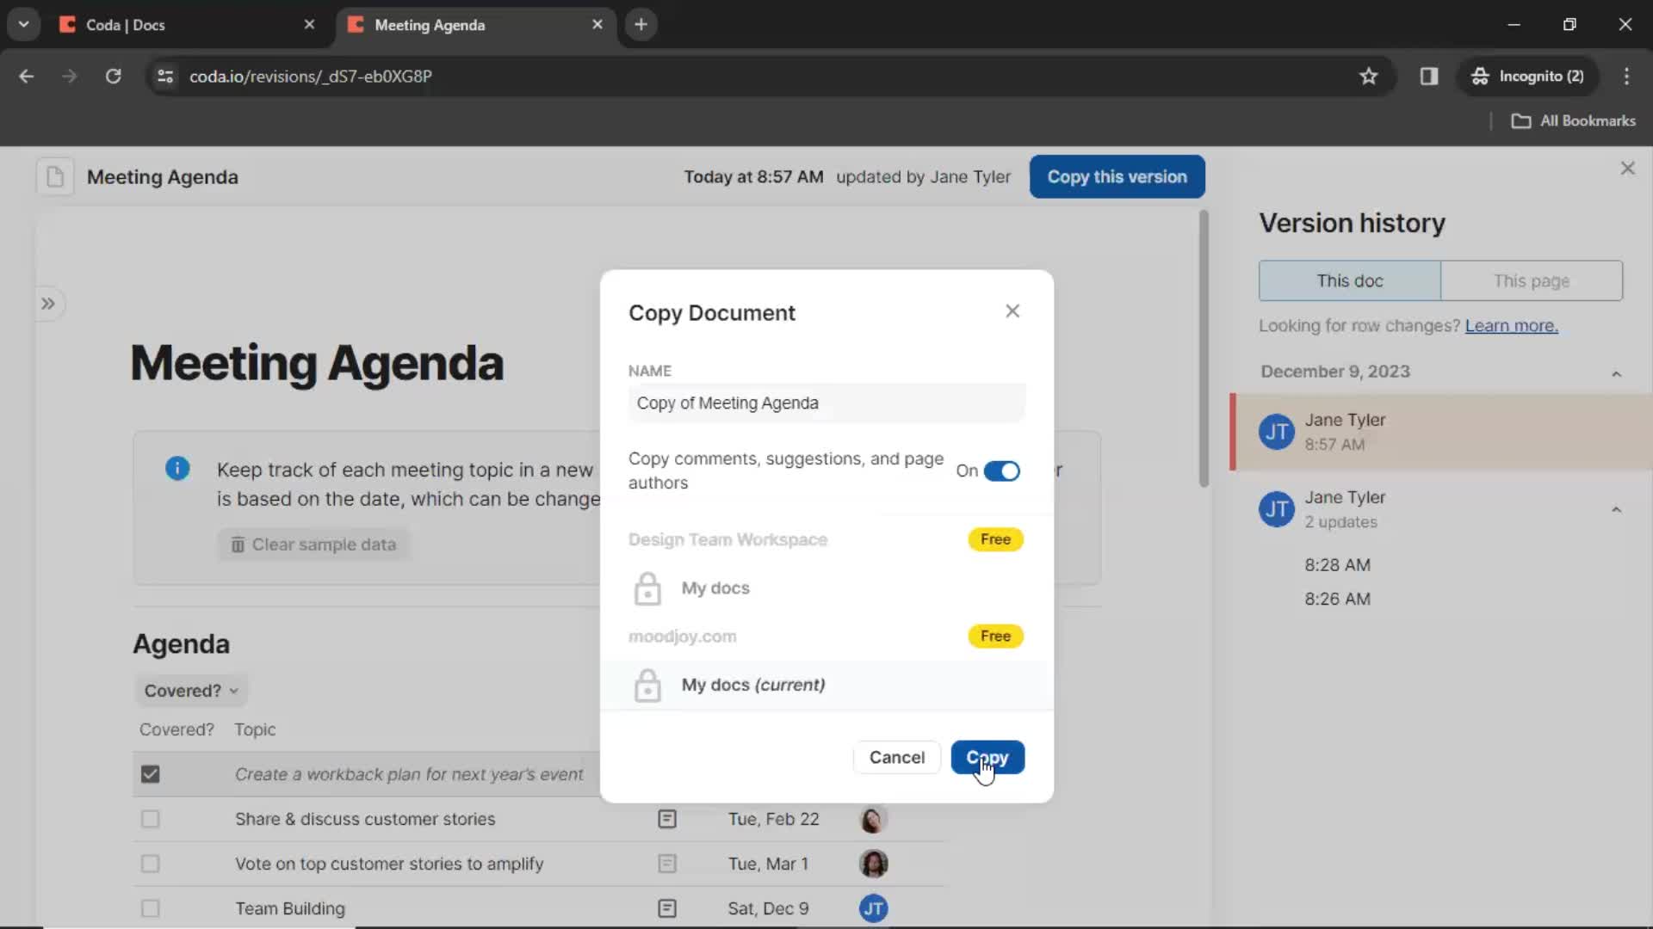Switch to the This page version history tab
This screenshot has width=1653, height=929.
click(1532, 280)
